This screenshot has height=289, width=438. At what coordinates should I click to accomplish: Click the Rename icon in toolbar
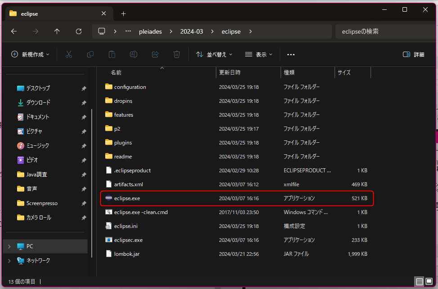click(x=134, y=54)
